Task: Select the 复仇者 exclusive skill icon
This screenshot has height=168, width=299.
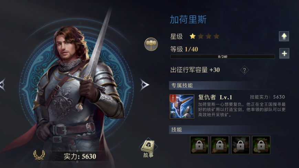Action: coord(182,107)
